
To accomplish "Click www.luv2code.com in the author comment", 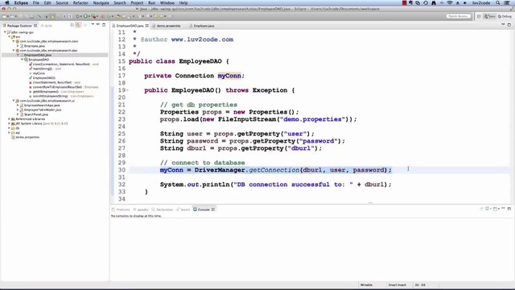I will [x=202, y=39].
